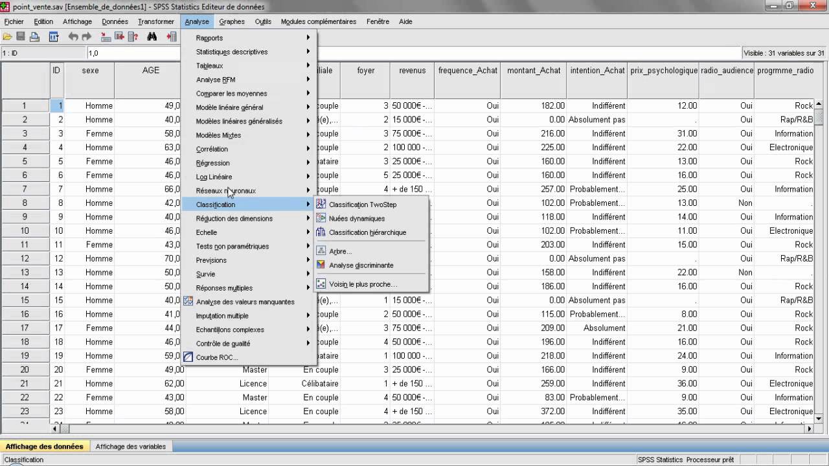The height and width of the screenshot is (466, 829).
Task: Click the vertical scrollbar up arrow
Action: point(819,105)
